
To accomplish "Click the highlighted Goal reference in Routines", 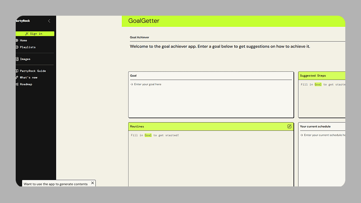I will [148, 135].
